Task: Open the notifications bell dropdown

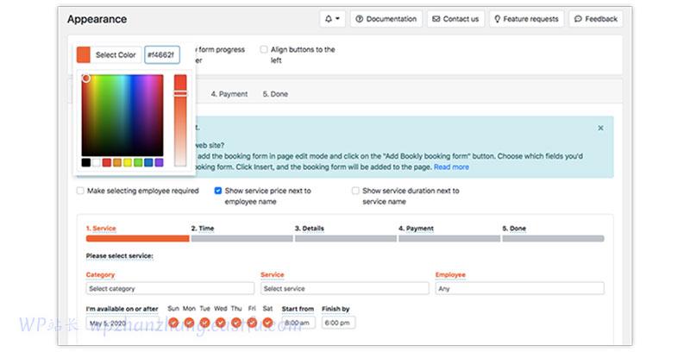Action: point(332,19)
